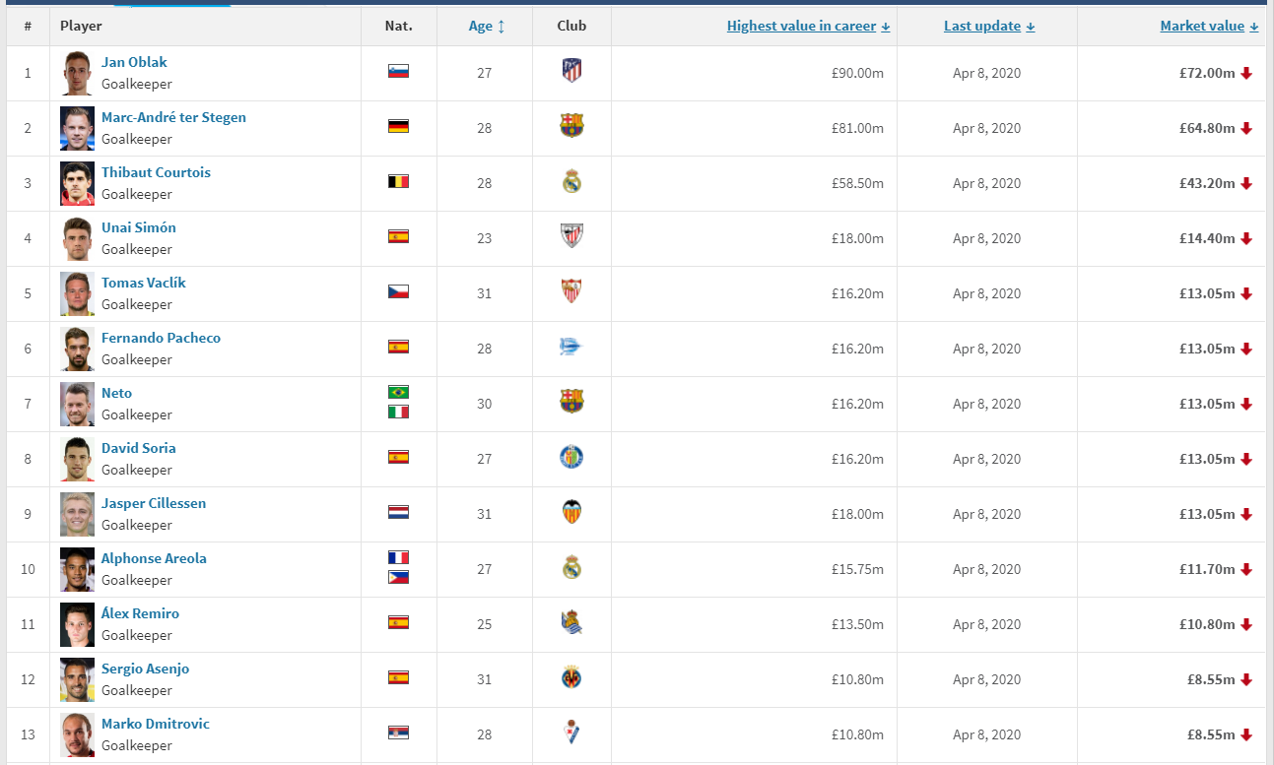Click Thibaut Courtois portrait photo

[x=77, y=183]
